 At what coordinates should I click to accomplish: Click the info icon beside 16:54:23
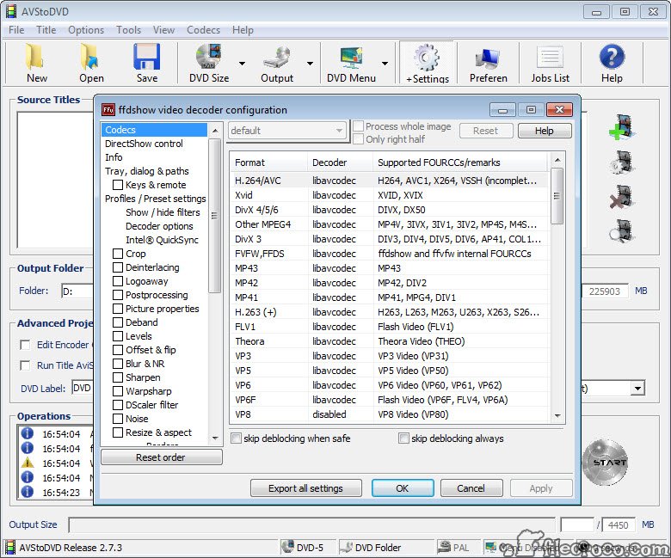[x=28, y=492]
